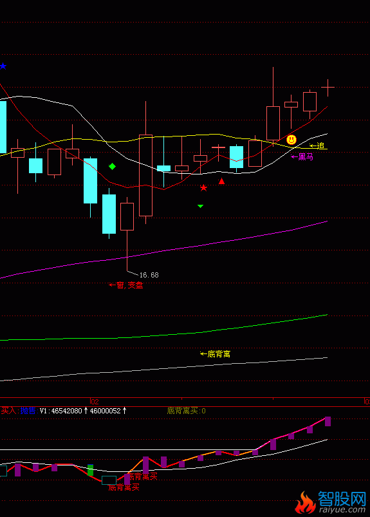
Task: Click the '底背离买:0' indicator readout
Action: click(x=187, y=411)
